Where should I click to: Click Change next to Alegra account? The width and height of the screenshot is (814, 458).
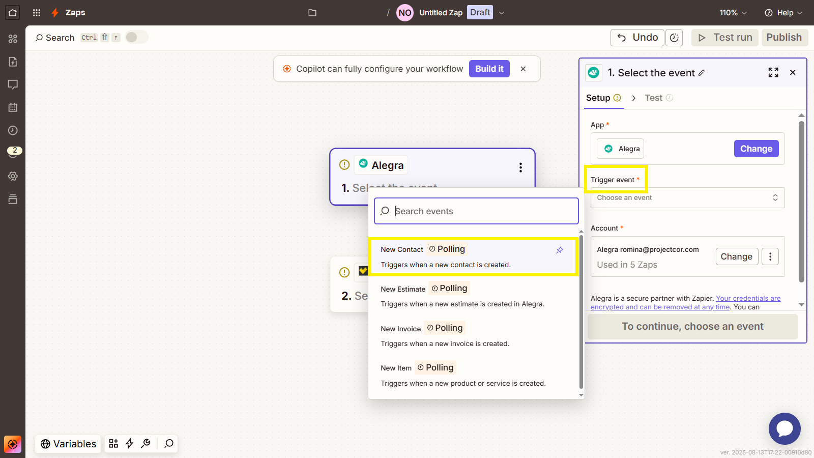[x=736, y=256]
